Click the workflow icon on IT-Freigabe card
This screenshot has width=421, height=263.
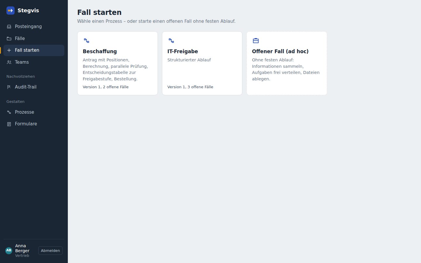[x=171, y=41]
